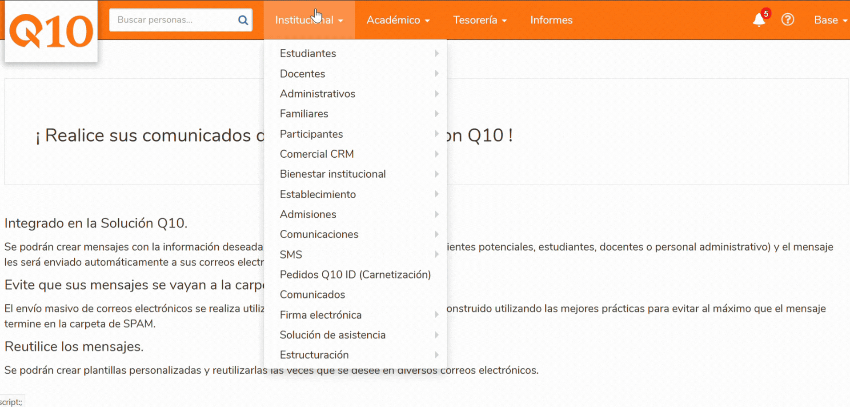Open Firma electrónica submenu
The image size is (850, 407).
pos(356,315)
